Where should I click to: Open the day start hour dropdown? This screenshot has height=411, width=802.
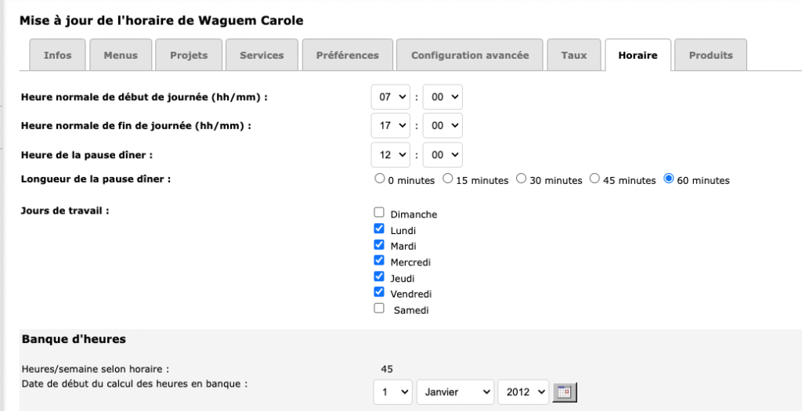[x=391, y=97]
